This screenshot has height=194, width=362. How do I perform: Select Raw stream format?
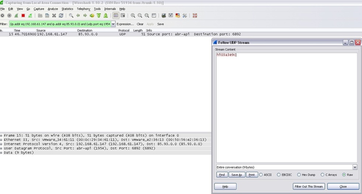pos(344,175)
